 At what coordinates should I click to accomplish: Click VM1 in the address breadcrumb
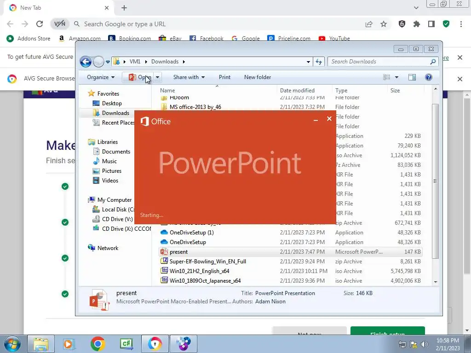(x=135, y=62)
